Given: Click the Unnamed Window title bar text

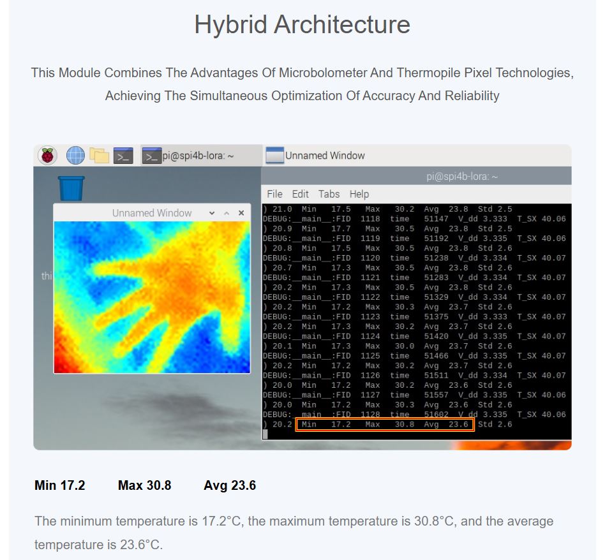Looking at the screenshot, I should (x=152, y=213).
